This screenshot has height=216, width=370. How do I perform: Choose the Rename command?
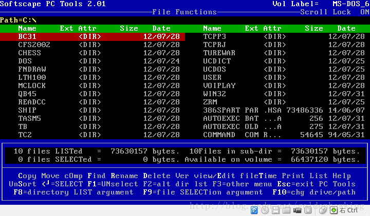(x=124, y=176)
